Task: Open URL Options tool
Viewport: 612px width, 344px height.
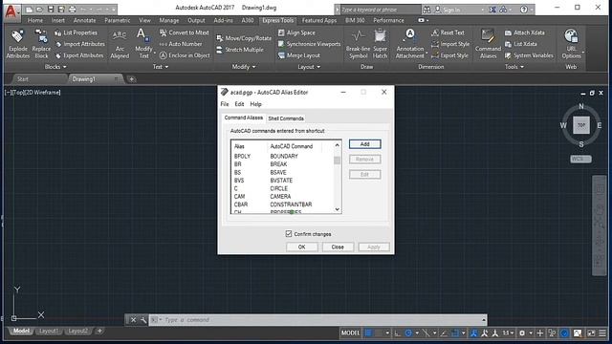Action: click(x=572, y=44)
